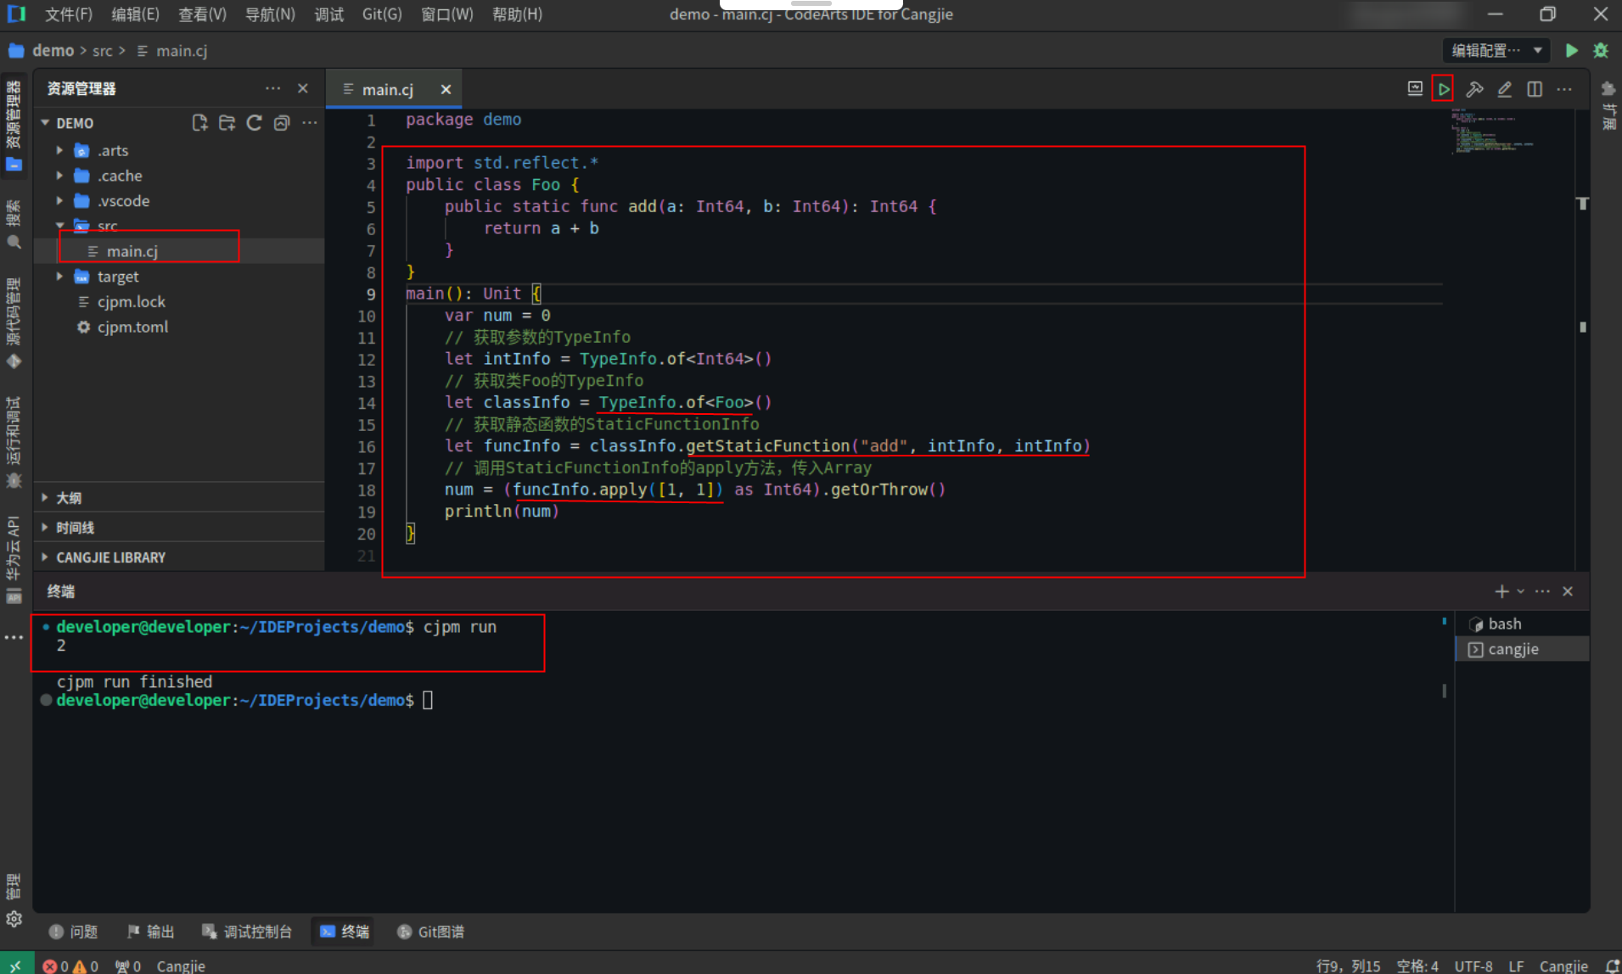
Task: Click the 空格: 4 indentation setting
Action: coord(1417,966)
